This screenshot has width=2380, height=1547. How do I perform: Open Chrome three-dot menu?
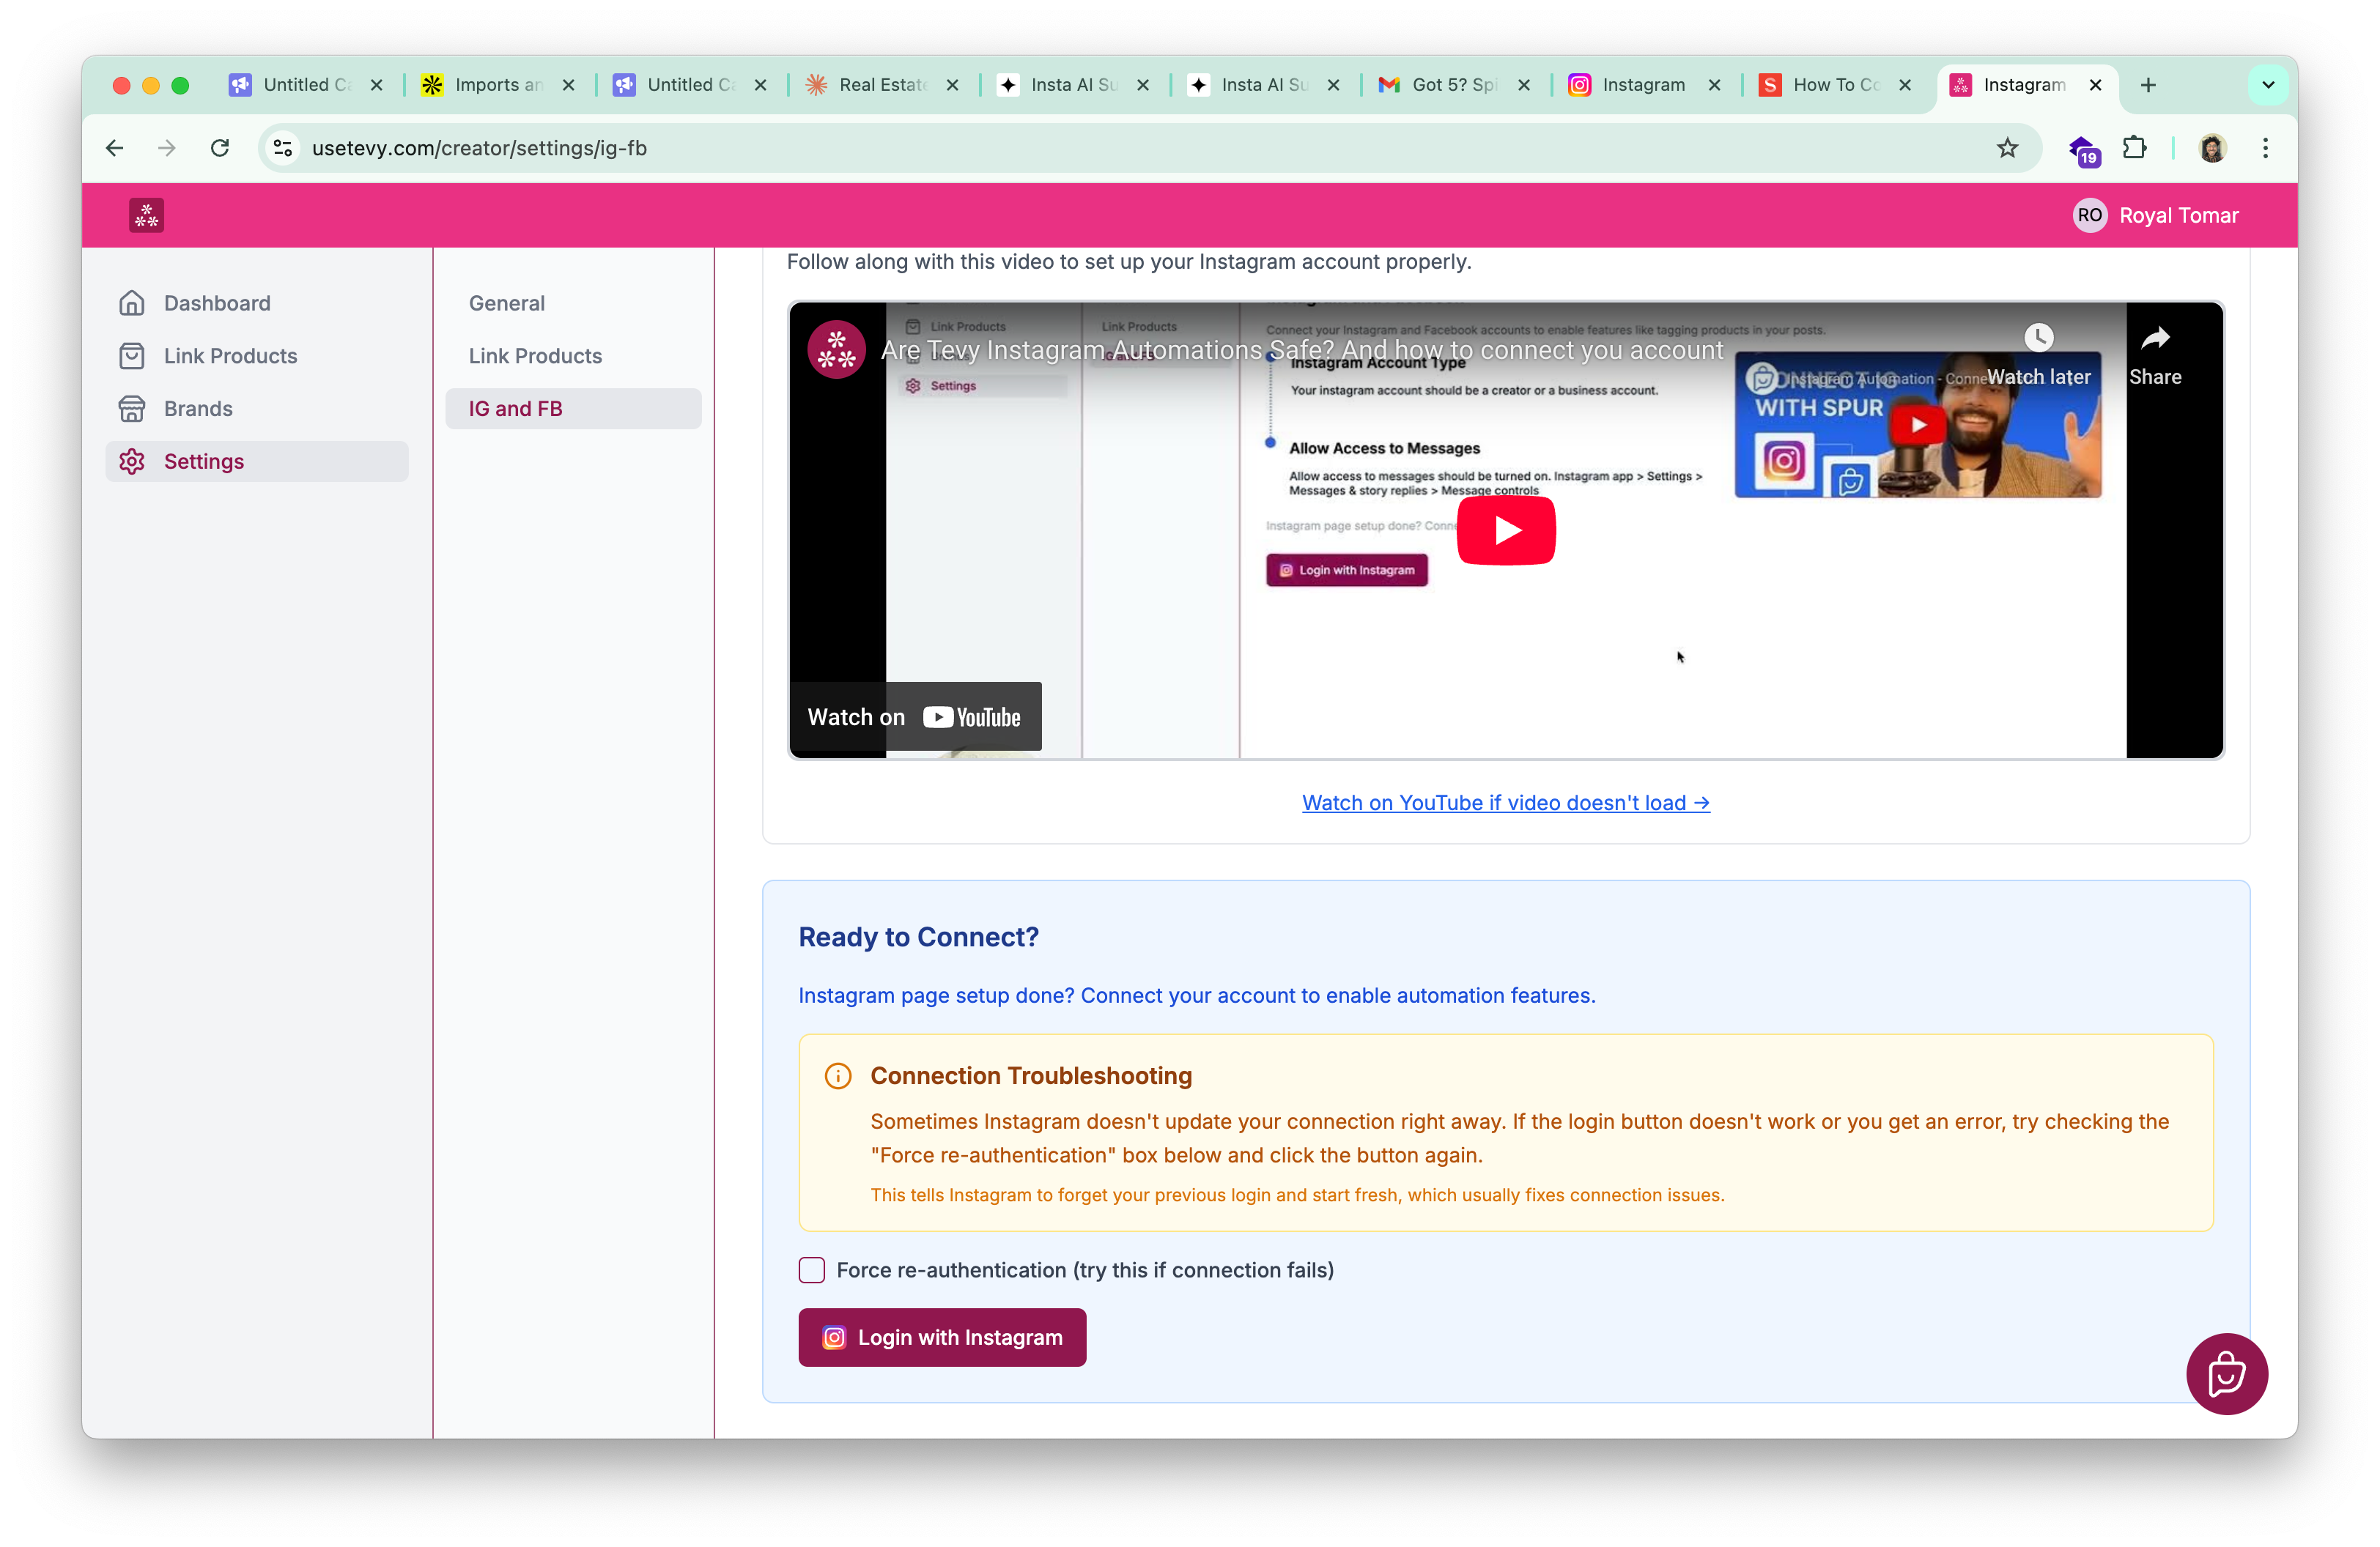point(2265,148)
